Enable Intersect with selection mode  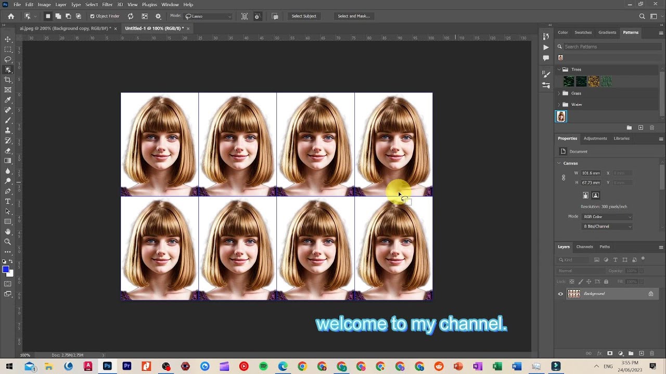click(x=79, y=16)
